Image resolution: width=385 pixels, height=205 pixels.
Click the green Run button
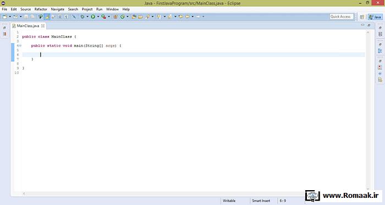point(93,16)
